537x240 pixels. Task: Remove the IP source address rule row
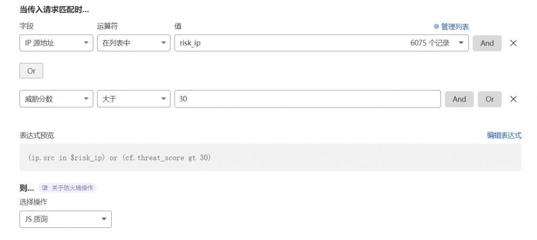[x=513, y=43]
